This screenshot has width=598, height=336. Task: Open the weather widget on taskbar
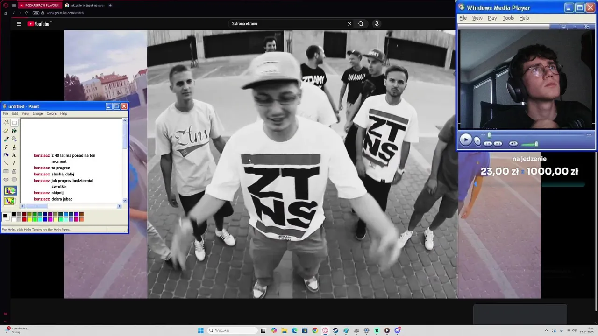pos(16,330)
